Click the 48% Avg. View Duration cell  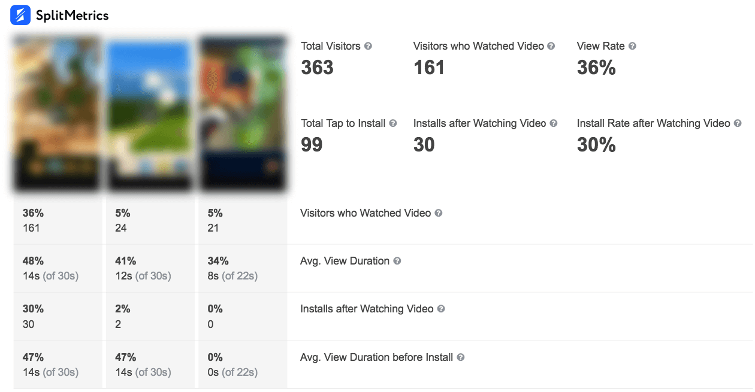click(33, 261)
